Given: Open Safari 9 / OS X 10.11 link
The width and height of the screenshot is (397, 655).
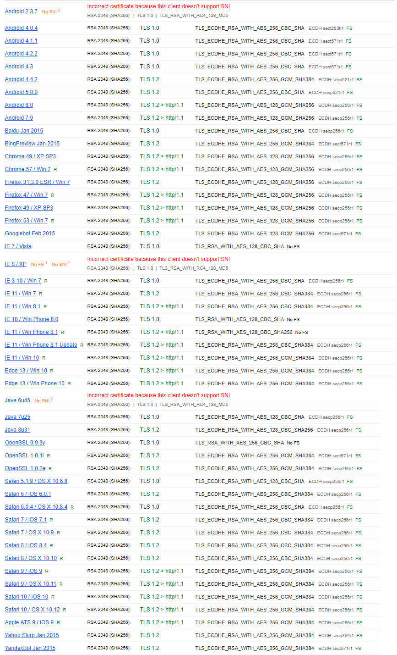Looking at the screenshot, I should coord(31,584).
